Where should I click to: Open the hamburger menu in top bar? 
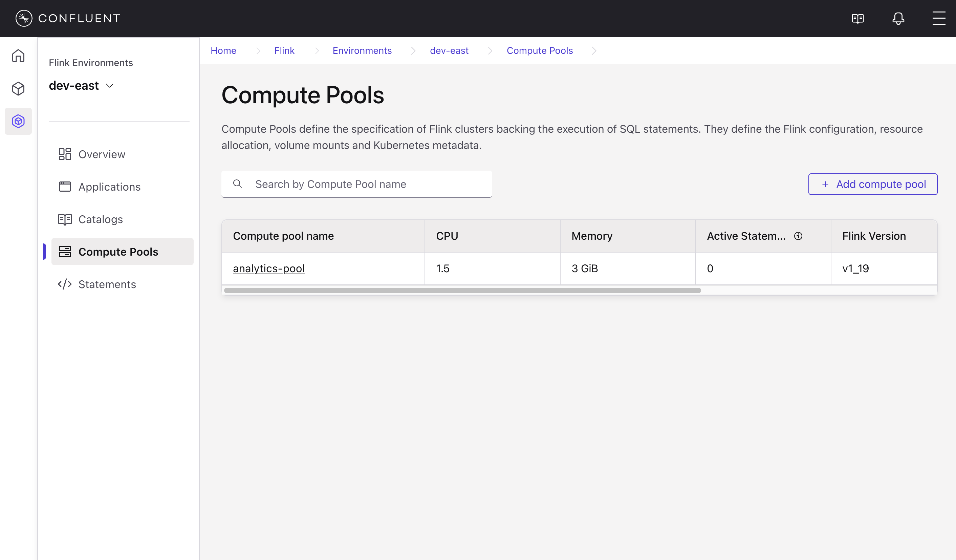point(938,18)
